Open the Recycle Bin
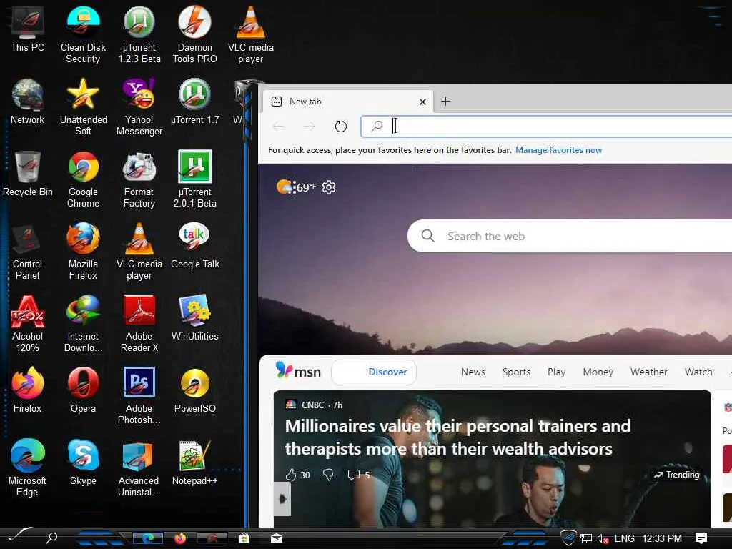 pyautogui.click(x=28, y=174)
